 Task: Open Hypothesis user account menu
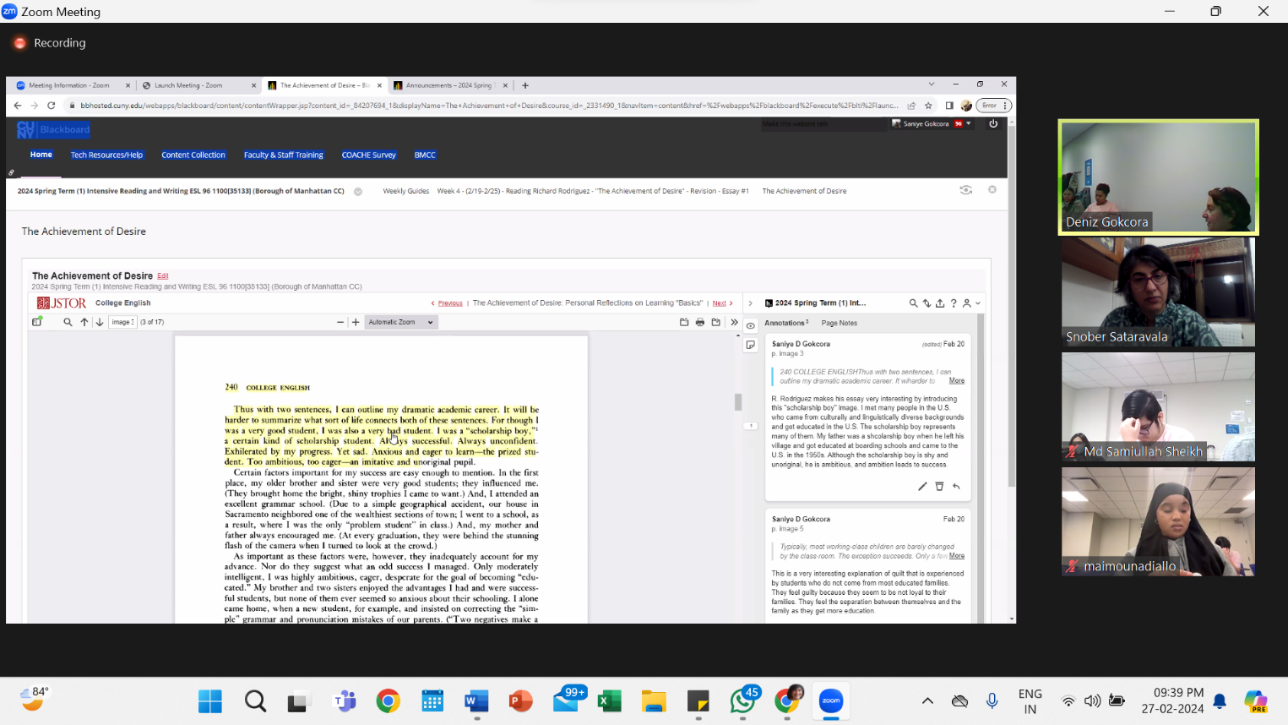click(x=970, y=303)
